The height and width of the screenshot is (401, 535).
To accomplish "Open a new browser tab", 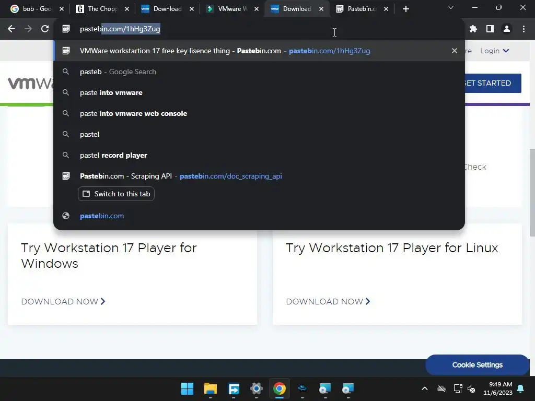I will (405, 9).
